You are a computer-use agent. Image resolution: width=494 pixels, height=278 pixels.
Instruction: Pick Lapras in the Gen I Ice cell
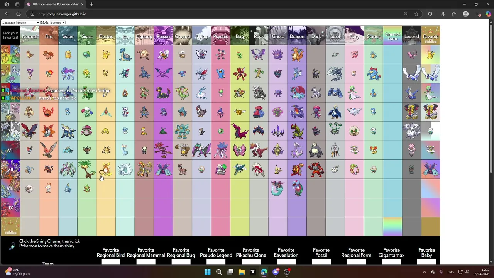pos(125,54)
